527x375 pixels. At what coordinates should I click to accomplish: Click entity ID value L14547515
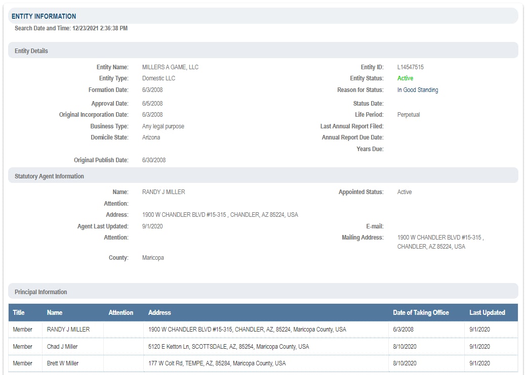point(411,67)
